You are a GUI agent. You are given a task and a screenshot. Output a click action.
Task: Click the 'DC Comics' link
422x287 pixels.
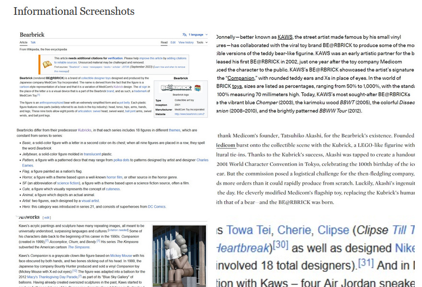pos(157,207)
